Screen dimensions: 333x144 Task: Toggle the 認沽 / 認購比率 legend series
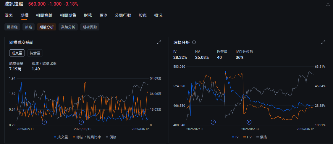click(x=87, y=137)
